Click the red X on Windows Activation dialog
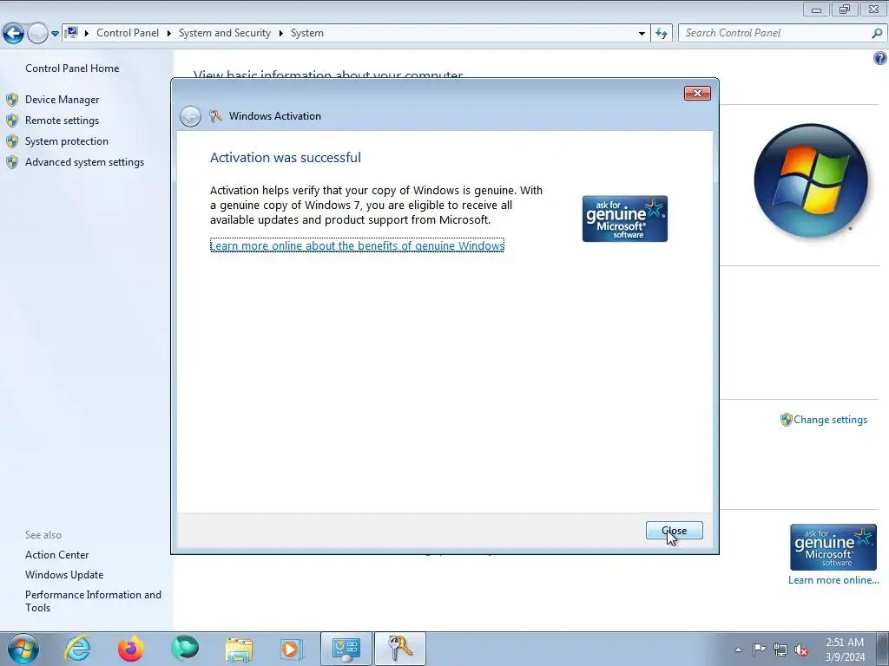 [x=697, y=94]
